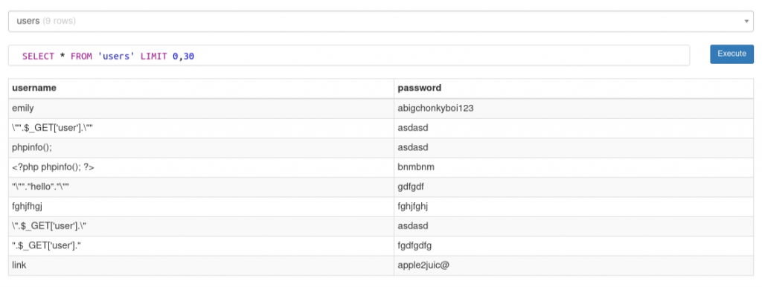Click the 'users' string in query
The image size is (762, 287).
116,57
